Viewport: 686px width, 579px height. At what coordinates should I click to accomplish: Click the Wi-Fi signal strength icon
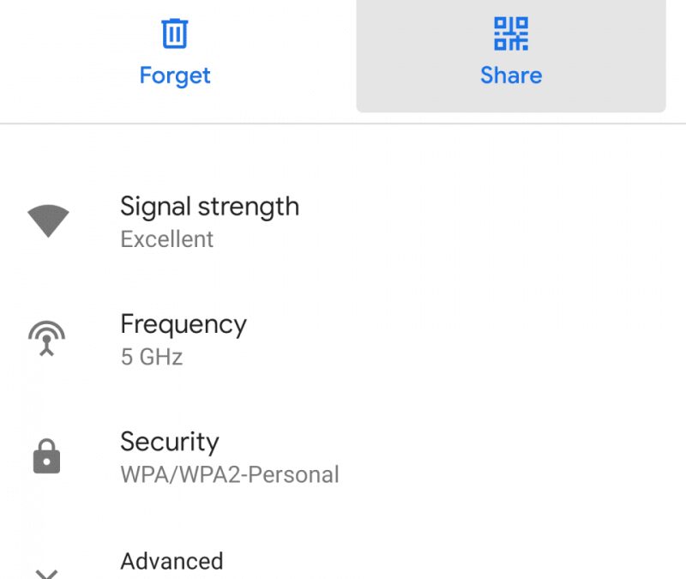coord(48,221)
